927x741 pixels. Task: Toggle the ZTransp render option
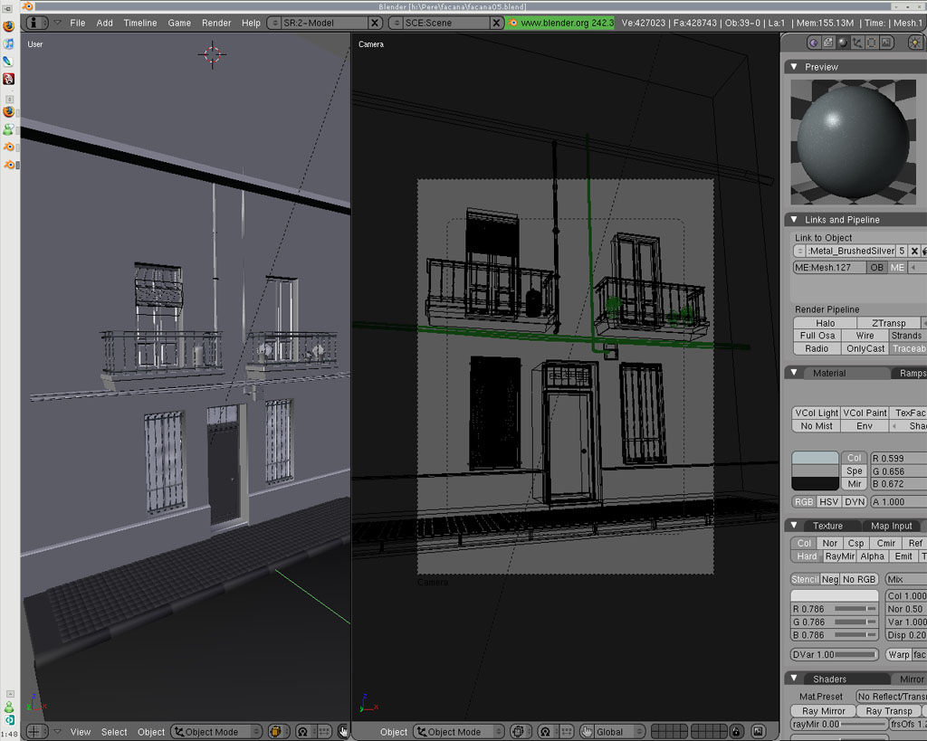[889, 323]
